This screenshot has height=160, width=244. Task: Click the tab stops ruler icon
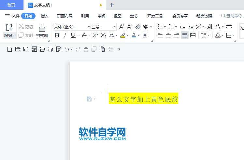point(229,27)
